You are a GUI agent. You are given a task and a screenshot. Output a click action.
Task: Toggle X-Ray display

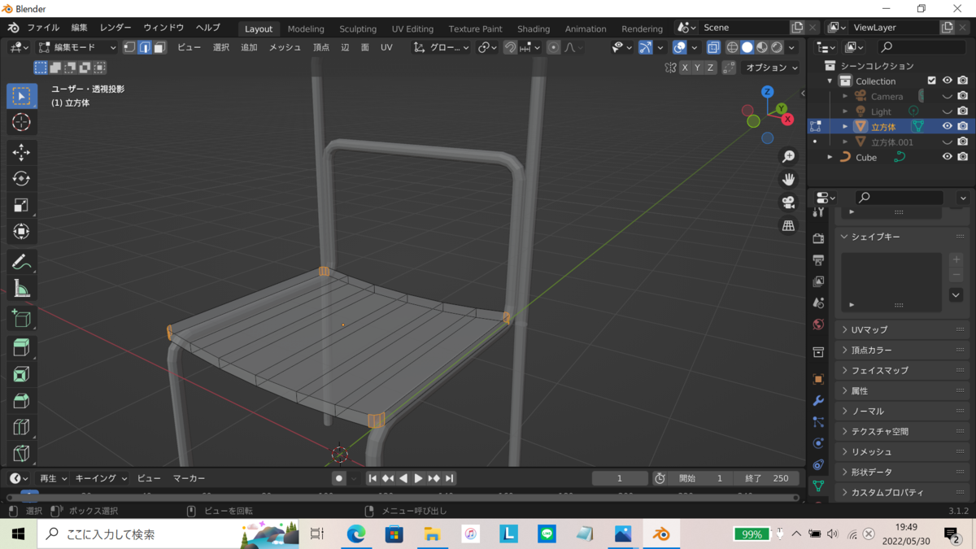point(712,47)
